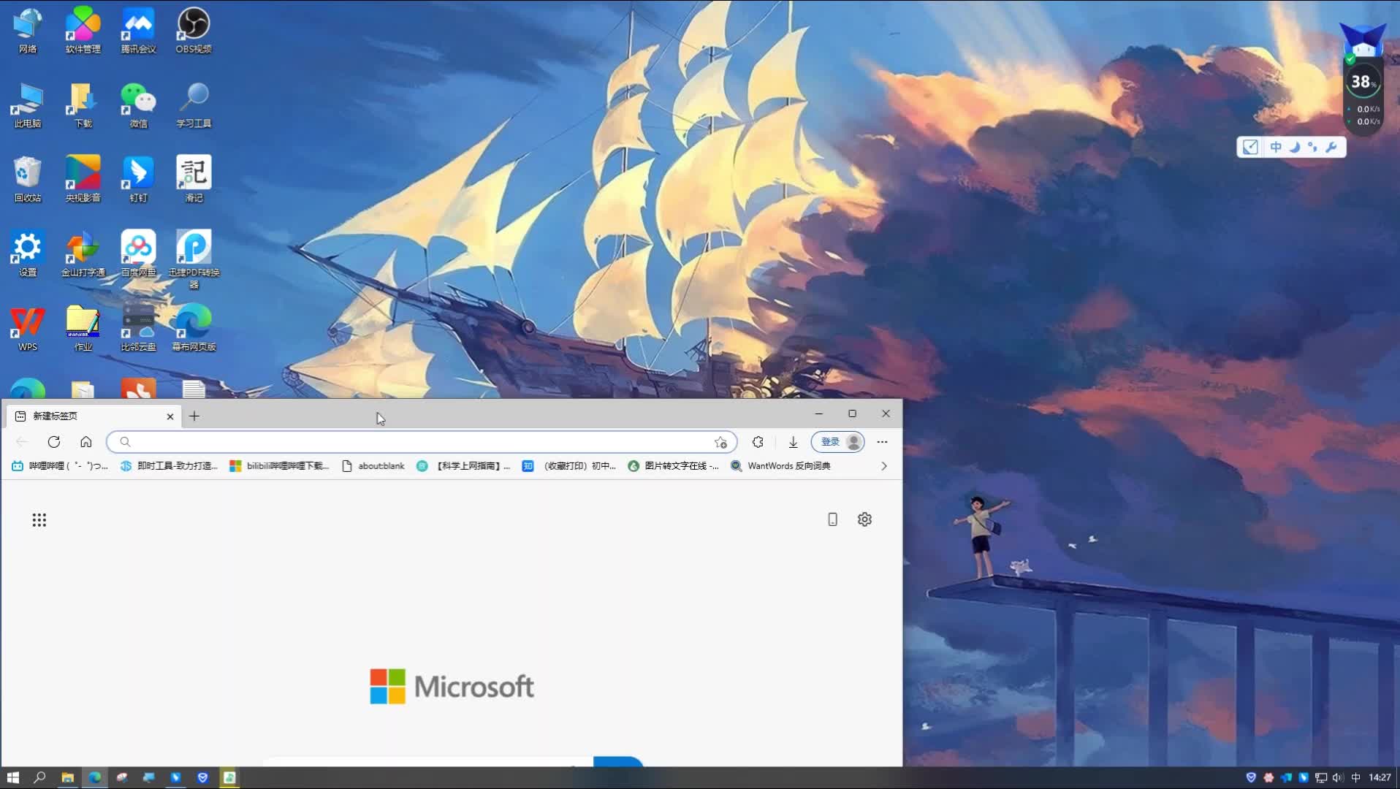Select the 学习工具 desktop icon
This screenshot has width=1400, height=789.
(x=194, y=105)
